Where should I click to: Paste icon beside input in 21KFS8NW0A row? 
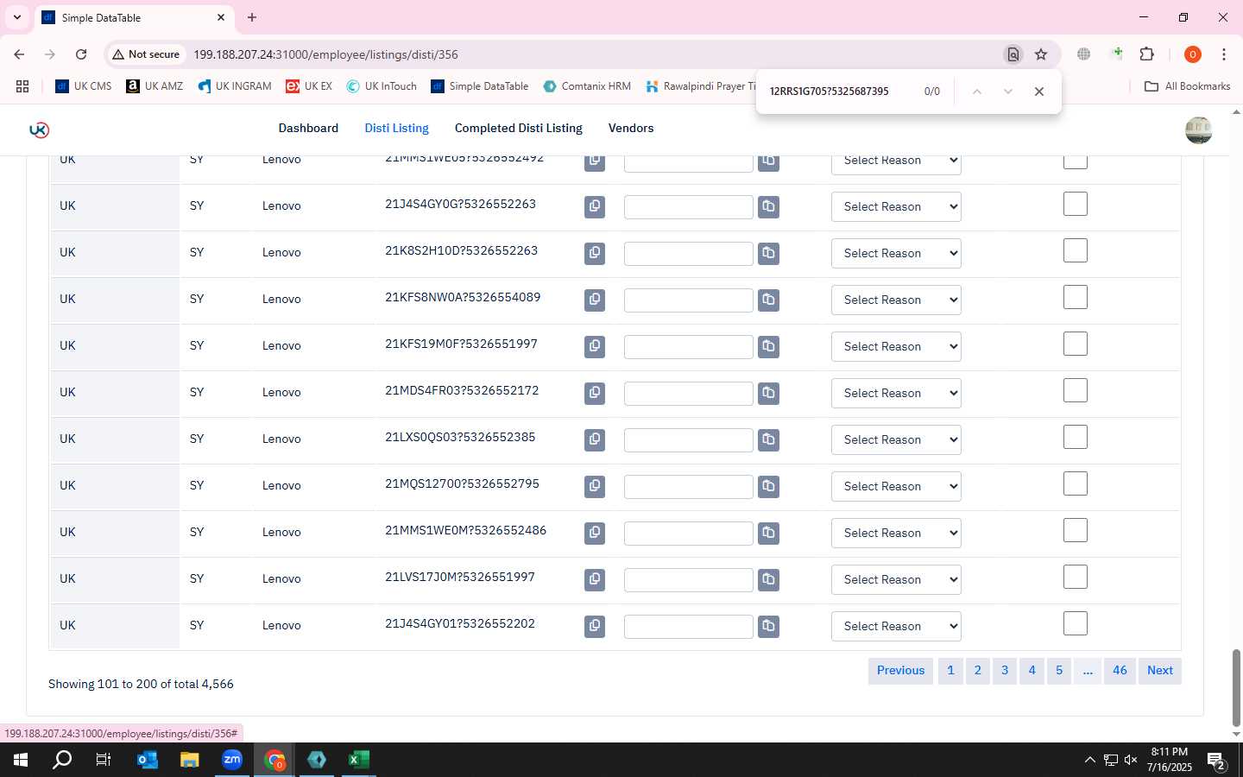(x=768, y=300)
